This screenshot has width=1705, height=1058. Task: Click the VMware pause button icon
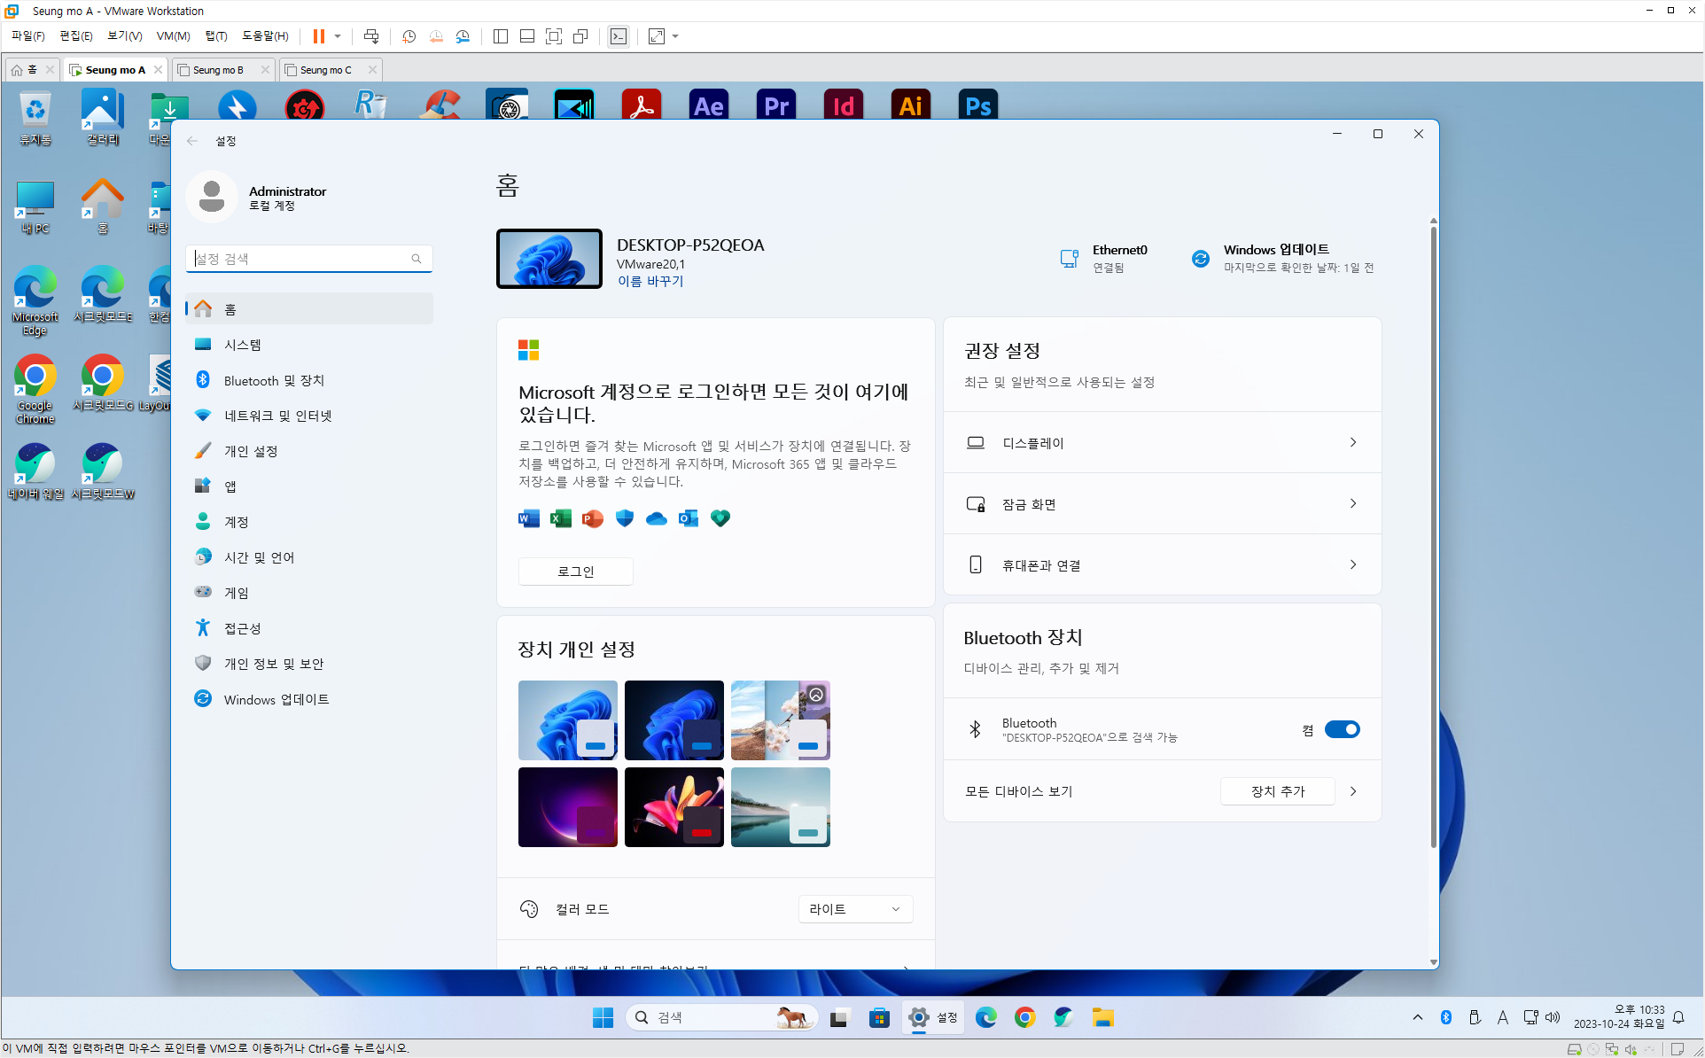pyautogui.click(x=318, y=36)
